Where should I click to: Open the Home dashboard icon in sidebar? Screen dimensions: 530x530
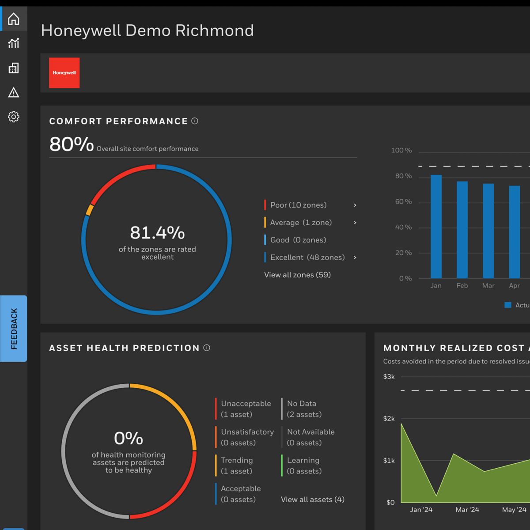coord(14,19)
